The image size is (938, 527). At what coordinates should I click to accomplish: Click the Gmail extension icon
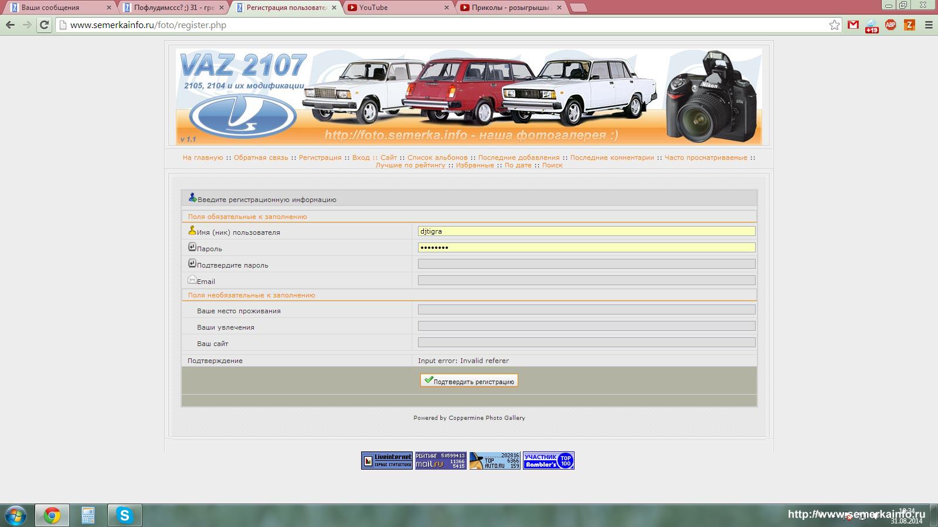tap(853, 25)
